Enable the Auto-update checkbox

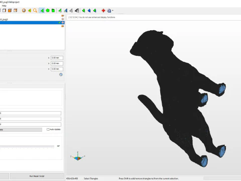[x=48, y=129]
